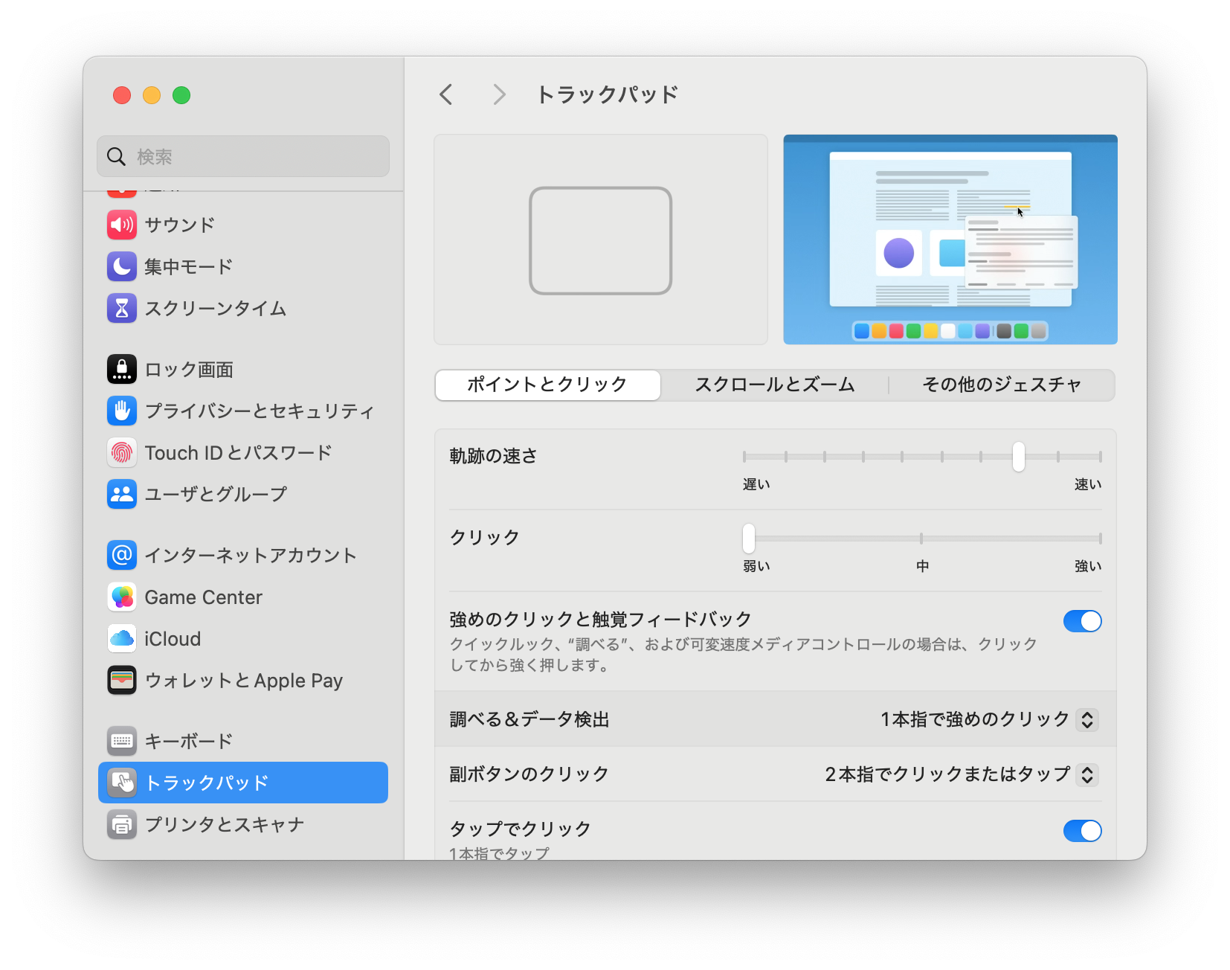Open プライバシーとセキュリティ hand icon
Screen dimensions: 1230x970
click(122, 411)
